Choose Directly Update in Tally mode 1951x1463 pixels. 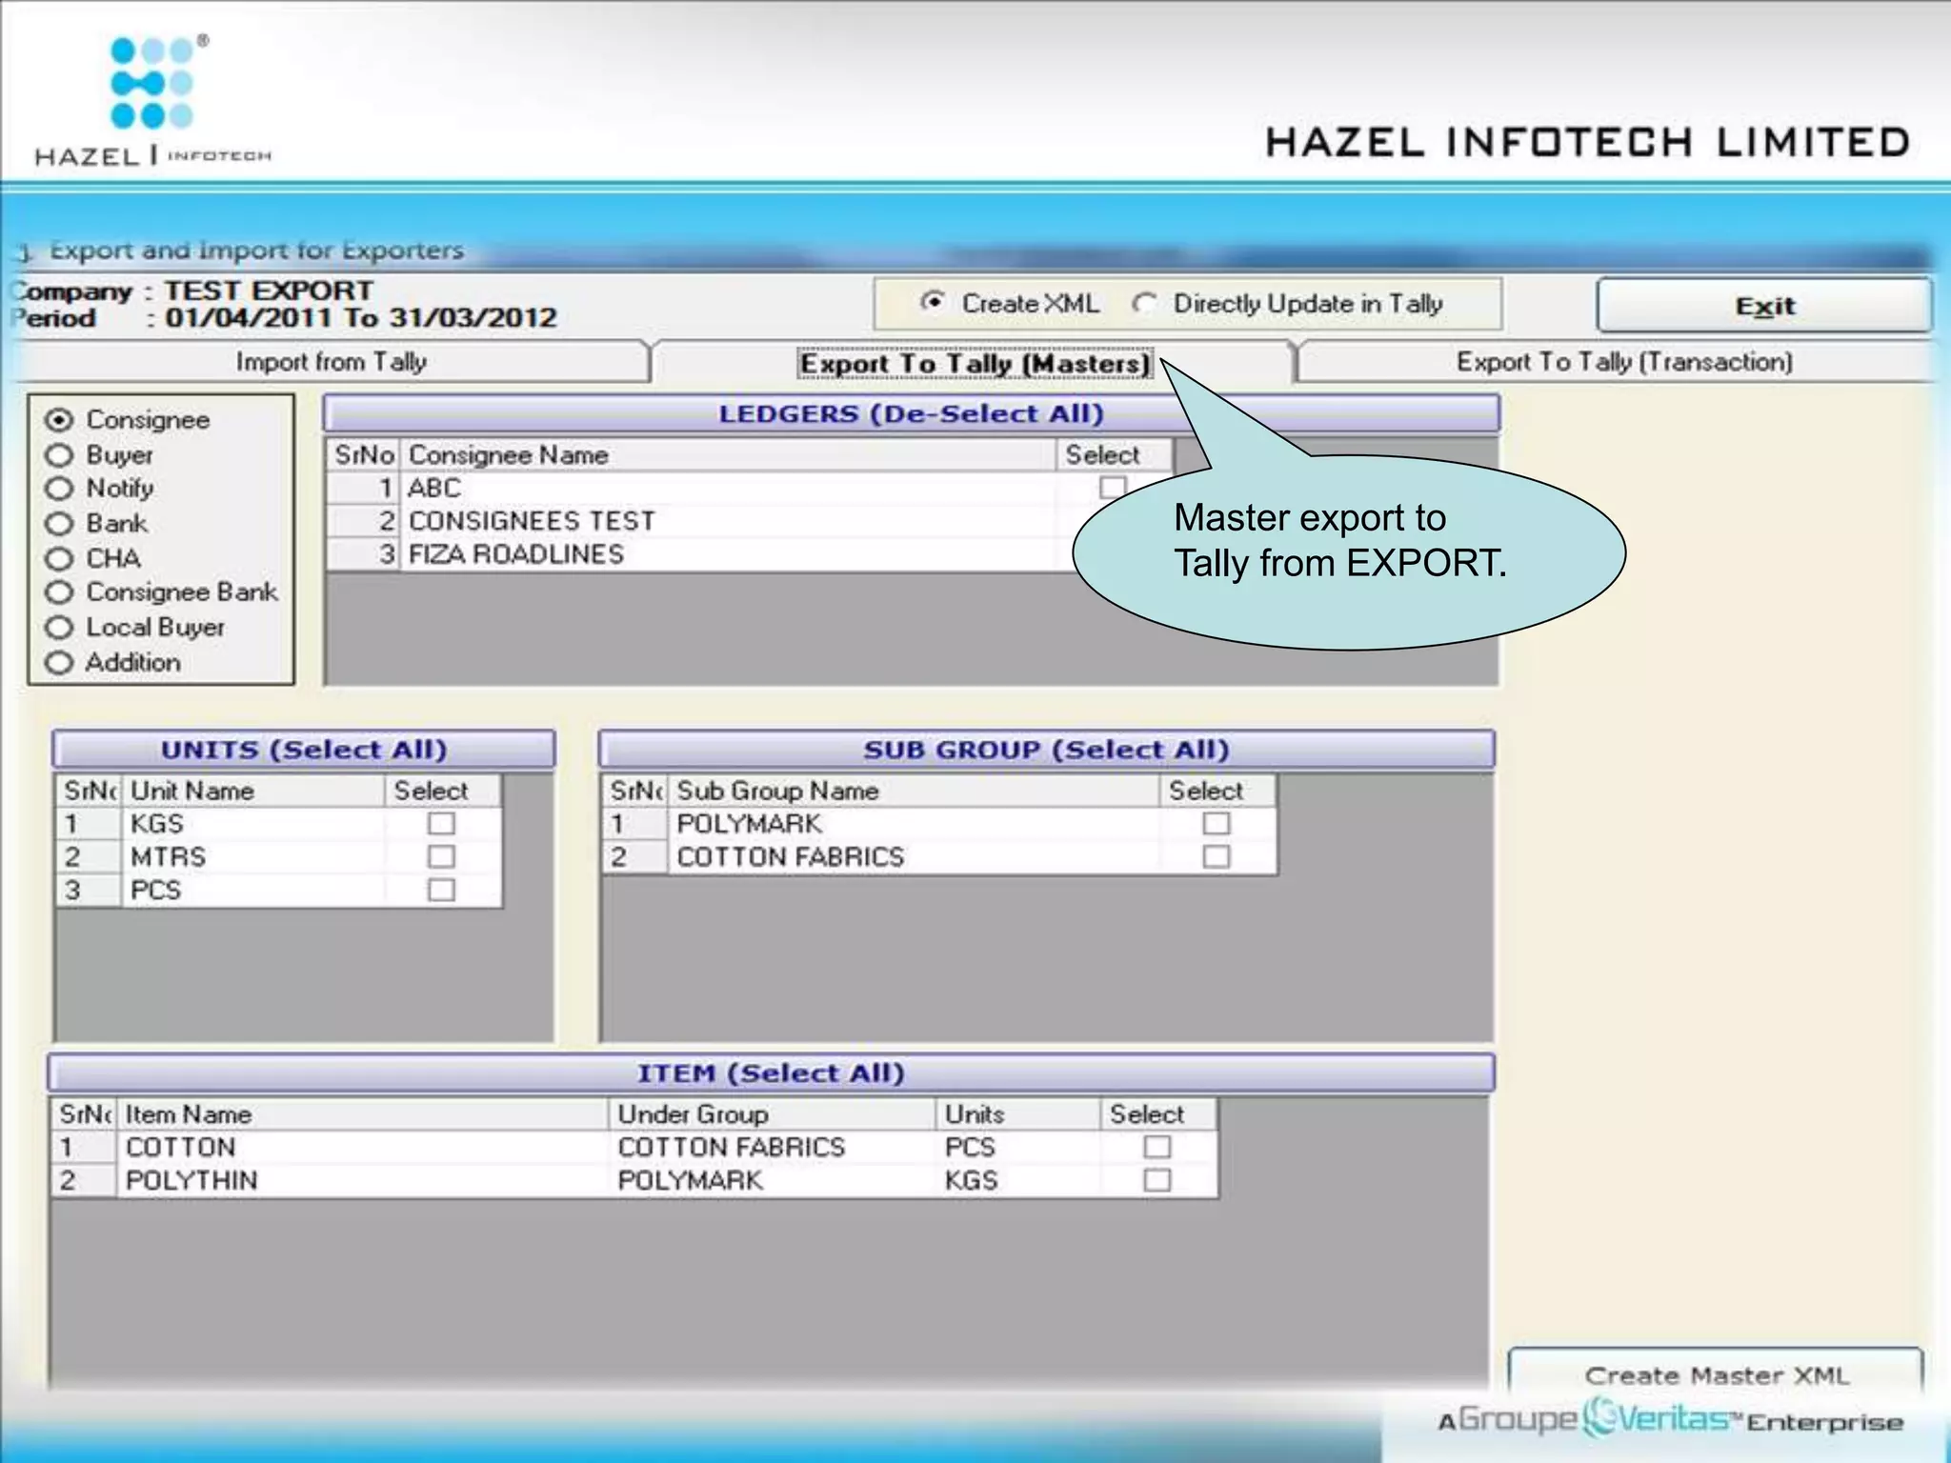click(x=1145, y=304)
